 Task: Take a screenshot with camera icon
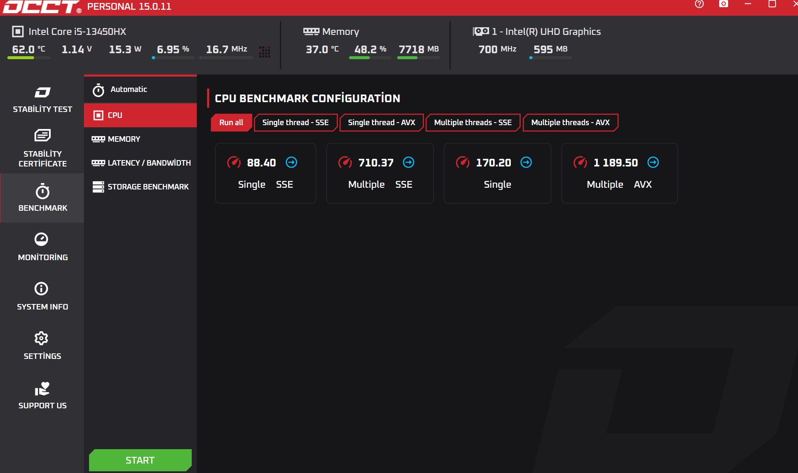(x=723, y=4)
